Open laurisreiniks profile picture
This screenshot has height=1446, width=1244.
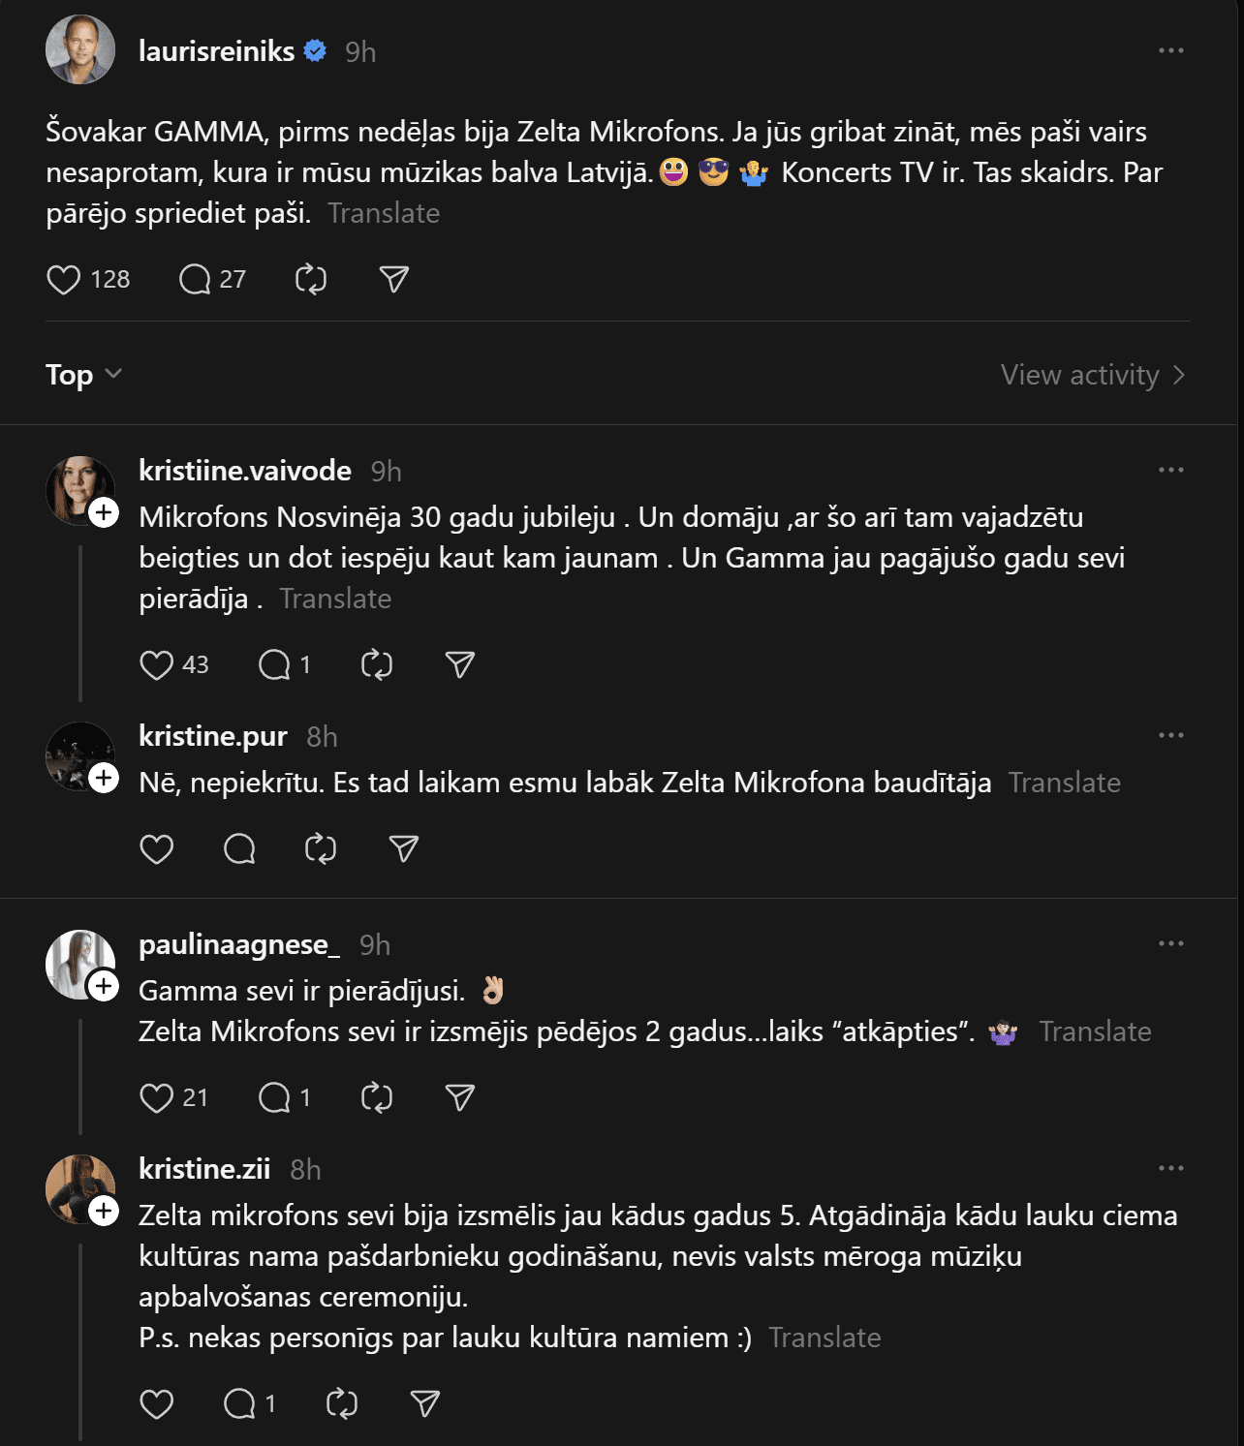(80, 50)
